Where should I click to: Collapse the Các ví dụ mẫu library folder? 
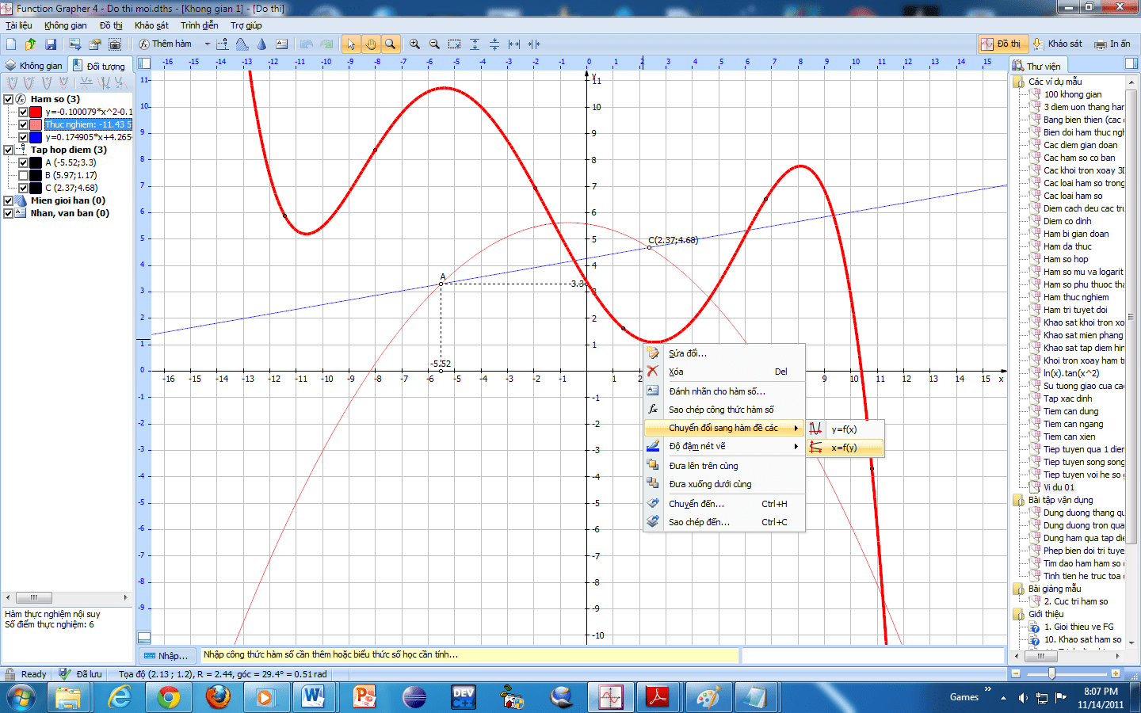click(x=1019, y=82)
